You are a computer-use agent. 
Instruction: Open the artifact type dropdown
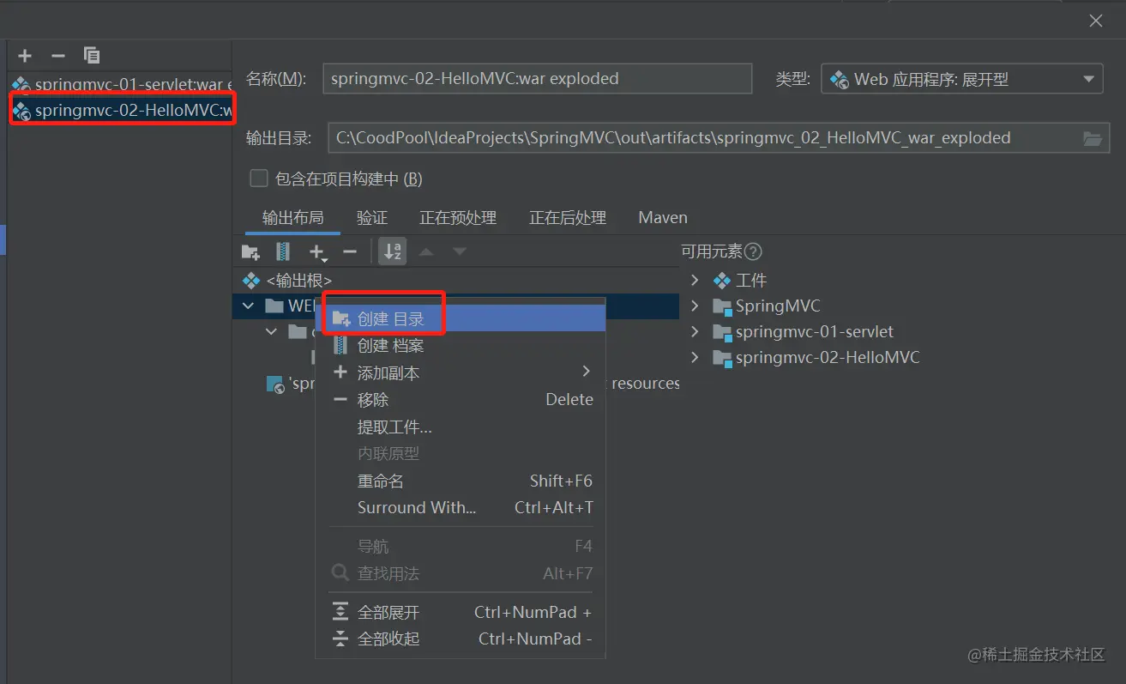[x=962, y=79]
